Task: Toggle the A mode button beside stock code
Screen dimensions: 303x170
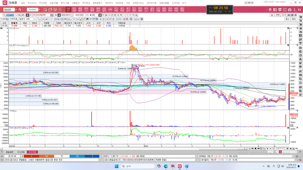Action: (28, 15)
